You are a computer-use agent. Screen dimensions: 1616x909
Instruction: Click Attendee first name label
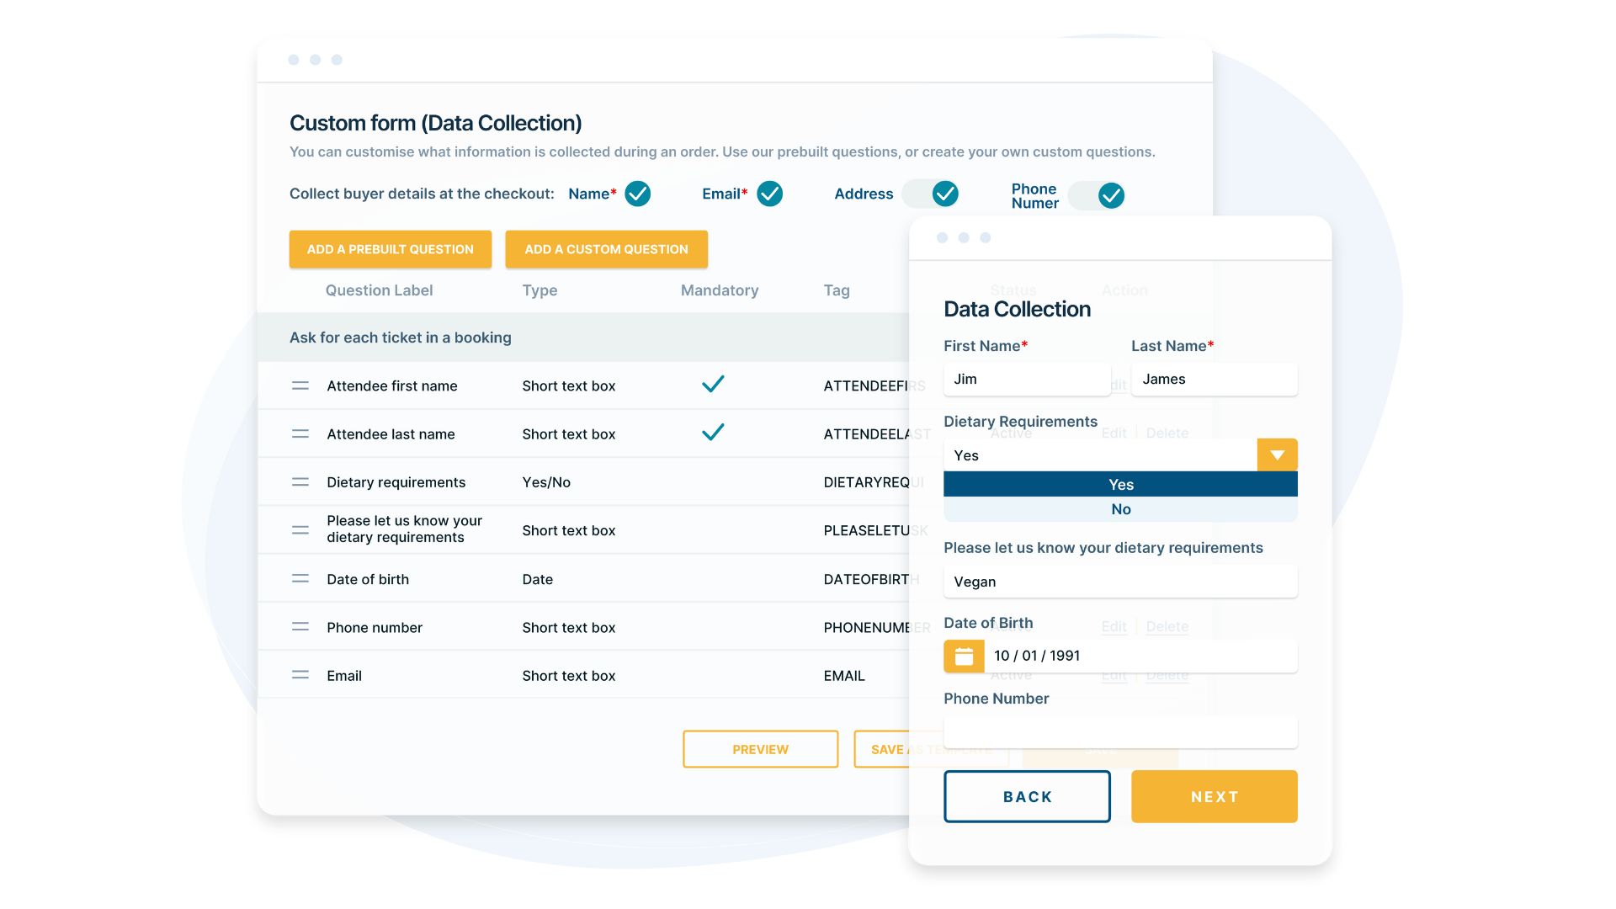point(392,385)
